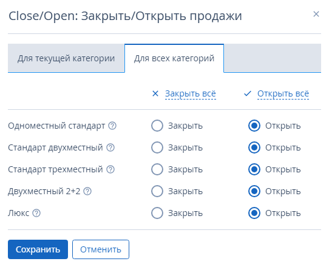Select Закрыть for Люкс
Screen dimensions: 329x267
tap(157, 213)
